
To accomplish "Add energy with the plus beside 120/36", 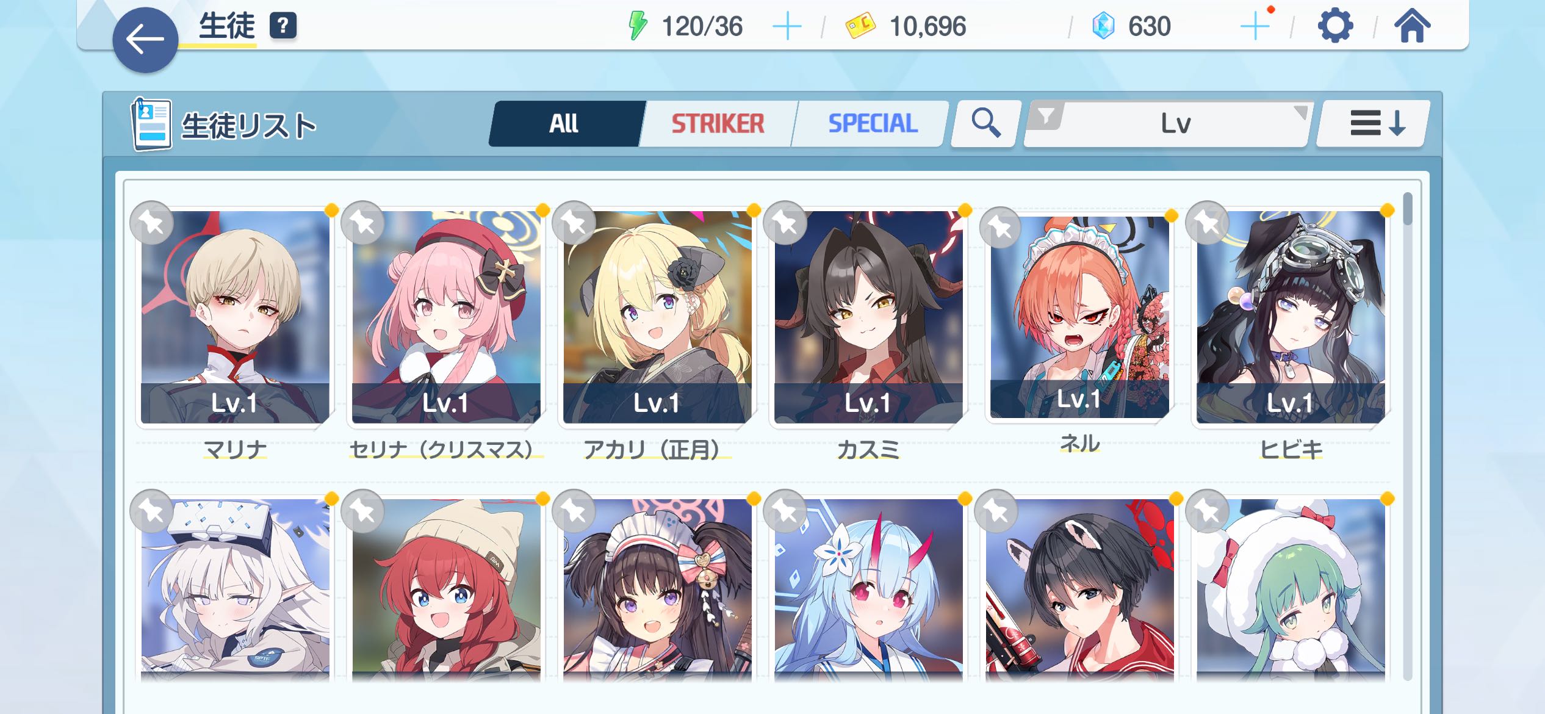I will [x=787, y=27].
